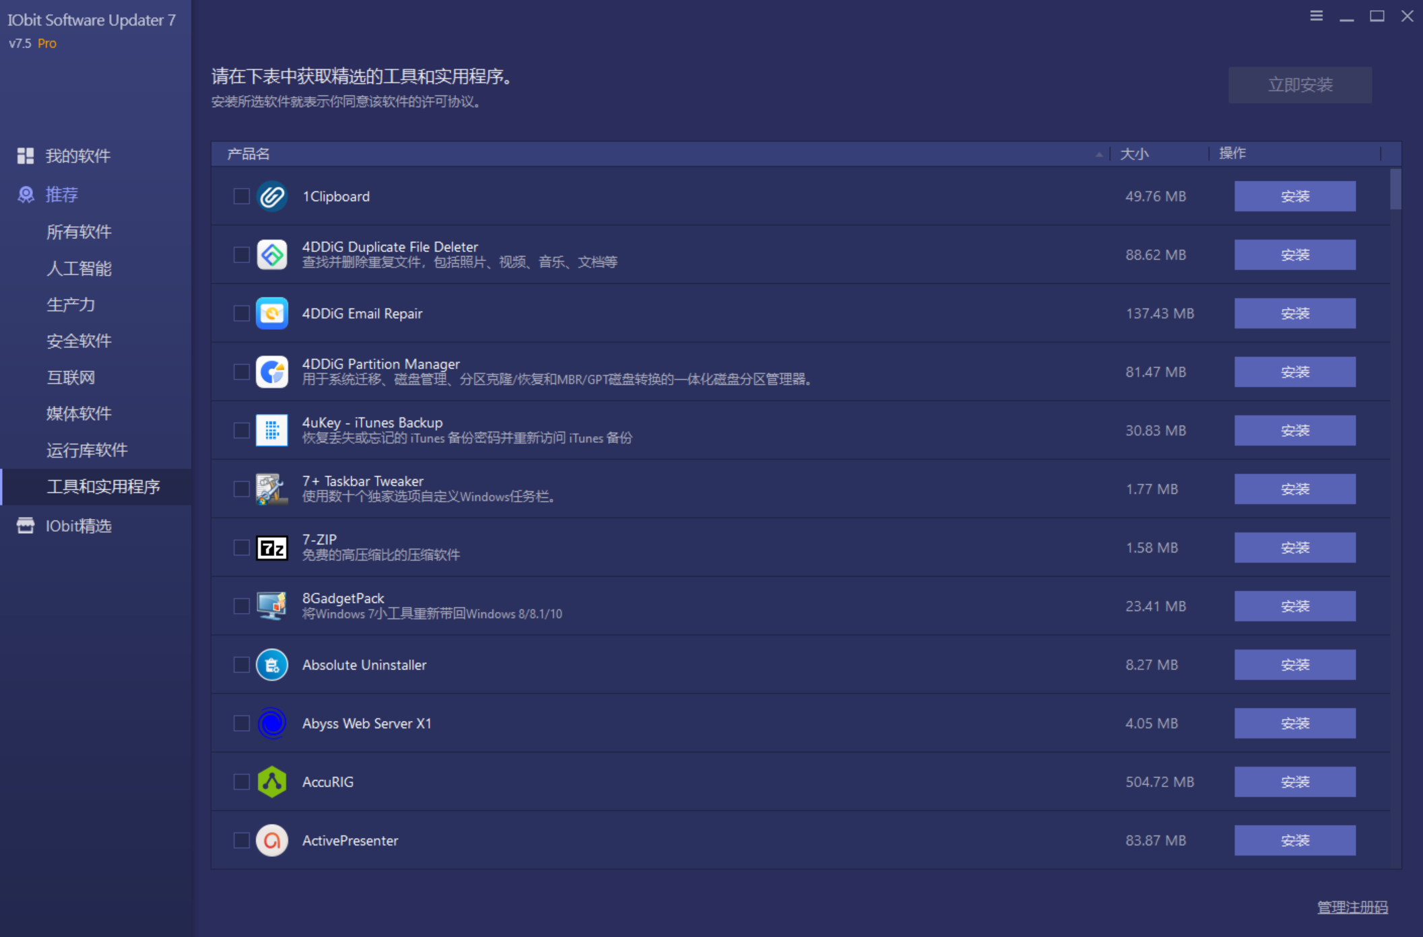Click the 4uKey iTunes Backup icon
Image resolution: width=1423 pixels, height=937 pixels.
tap(272, 431)
